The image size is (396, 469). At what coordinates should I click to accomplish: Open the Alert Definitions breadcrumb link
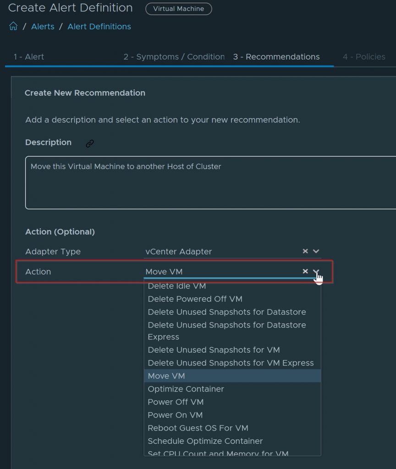[x=99, y=27]
